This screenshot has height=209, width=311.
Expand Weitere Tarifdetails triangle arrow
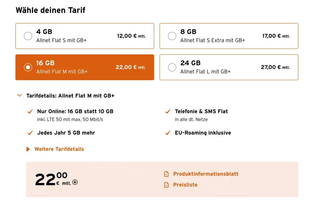(x=28, y=149)
